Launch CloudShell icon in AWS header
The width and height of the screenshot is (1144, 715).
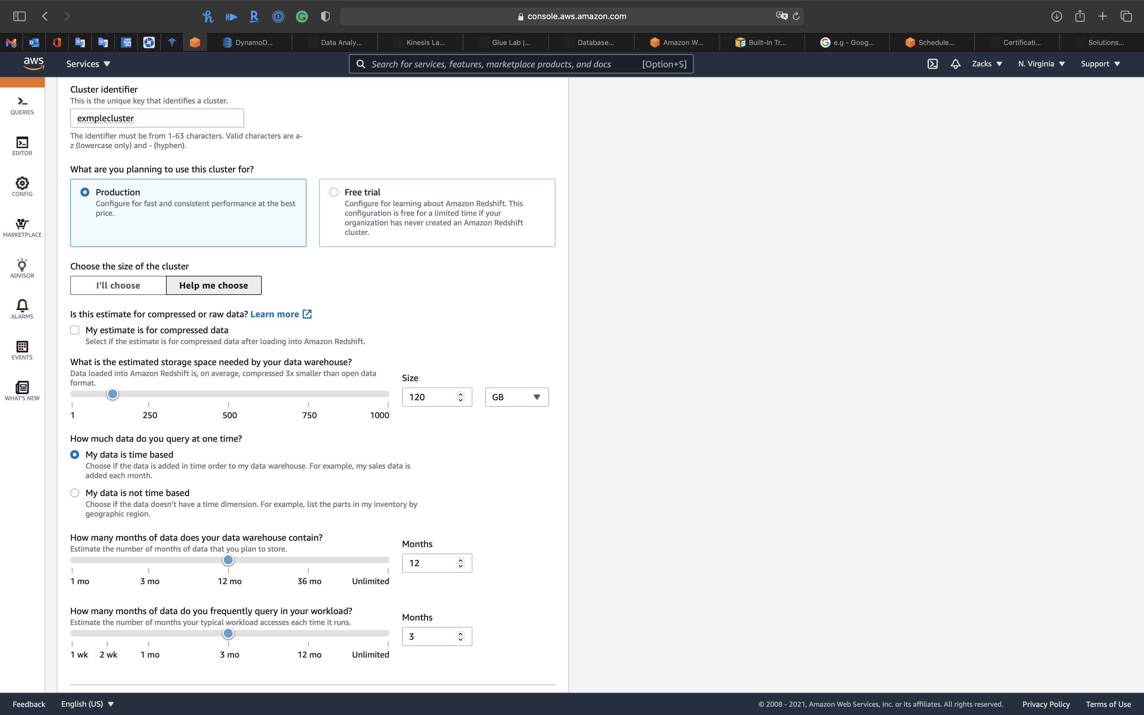(x=932, y=64)
